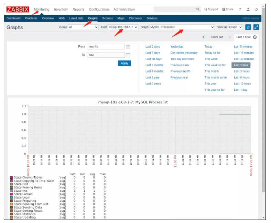Open the Inventory menu
The height and width of the screenshot is (223, 271).
point(61,9)
